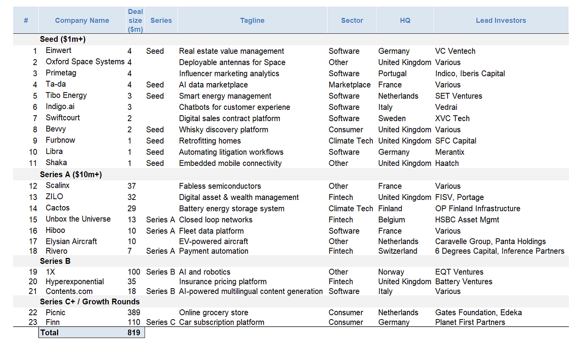
Task: Select the VC Ventech investor cell
Action: [x=455, y=51]
